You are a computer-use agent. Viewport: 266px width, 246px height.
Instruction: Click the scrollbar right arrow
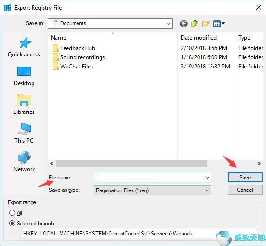click(x=259, y=163)
